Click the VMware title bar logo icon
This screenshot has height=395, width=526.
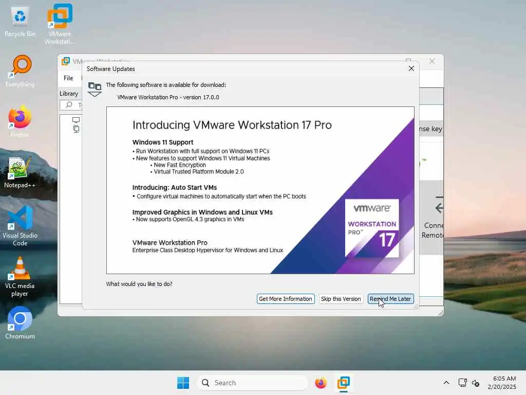[x=66, y=61]
